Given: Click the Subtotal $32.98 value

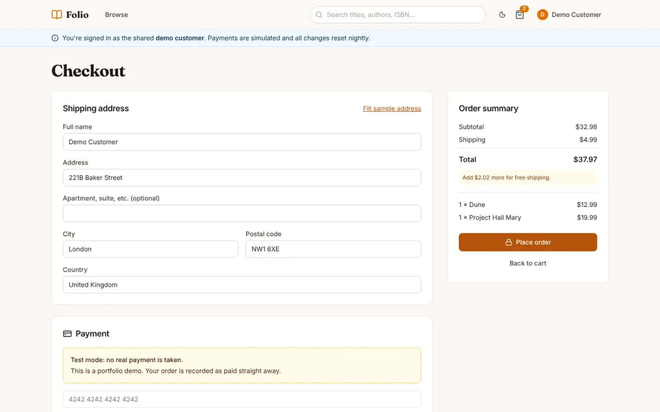Looking at the screenshot, I should point(586,127).
